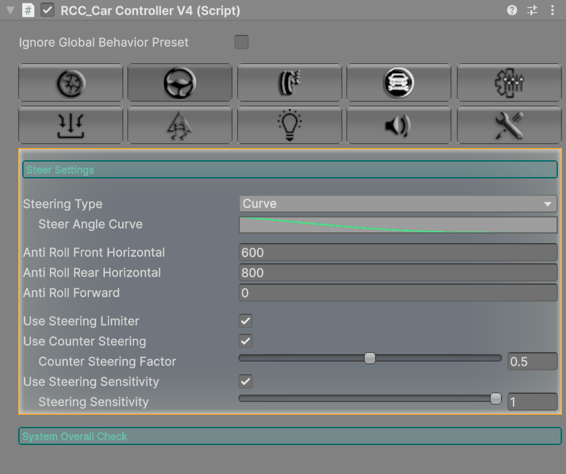The image size is (566, 474).
Task: Open the wheel settings category button
Action: coord(71,83)
